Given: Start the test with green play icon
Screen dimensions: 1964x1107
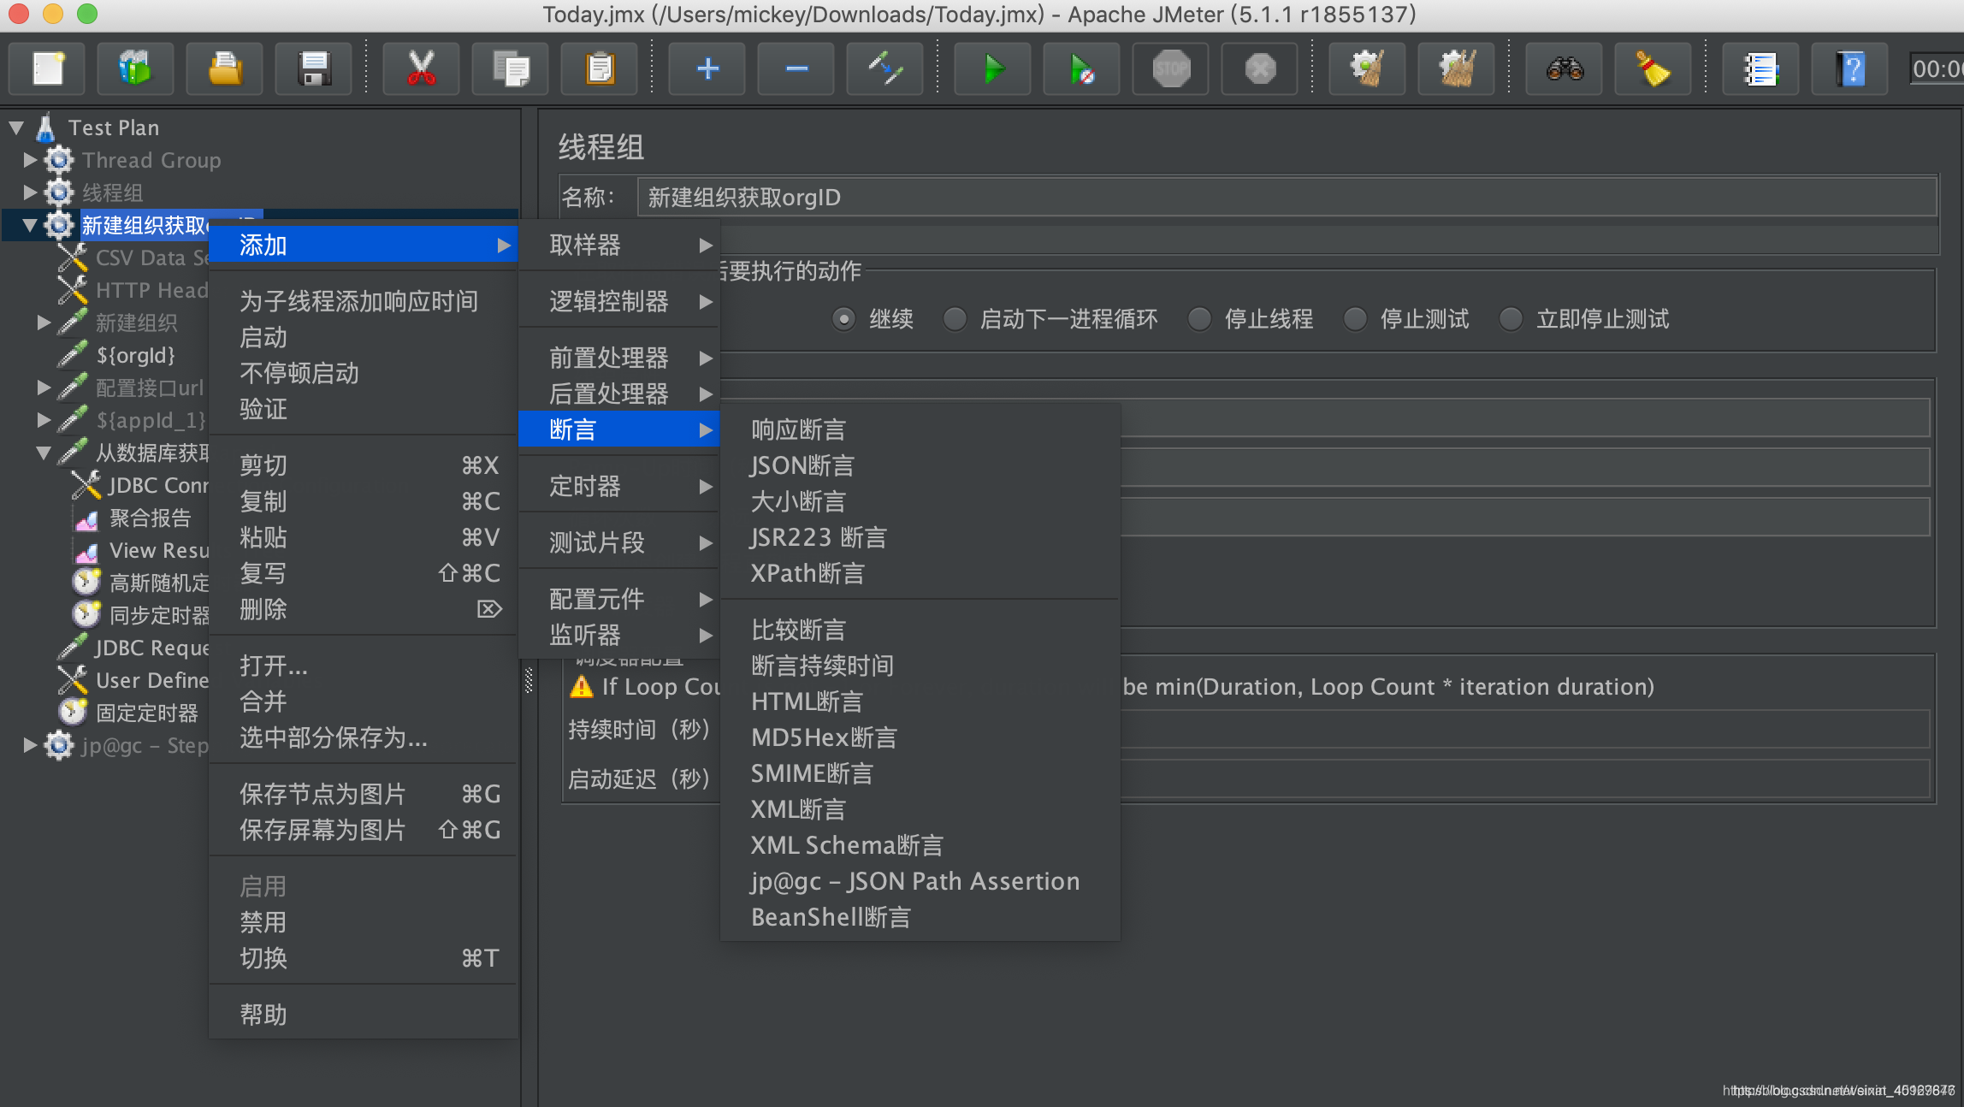Looking at the screenshot, I should tap(993, 68).
